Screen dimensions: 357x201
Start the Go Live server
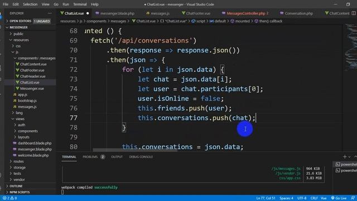339,198
